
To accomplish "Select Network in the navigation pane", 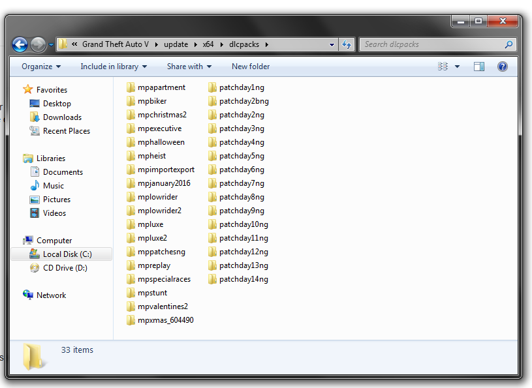I will click(x=51, y=295).
